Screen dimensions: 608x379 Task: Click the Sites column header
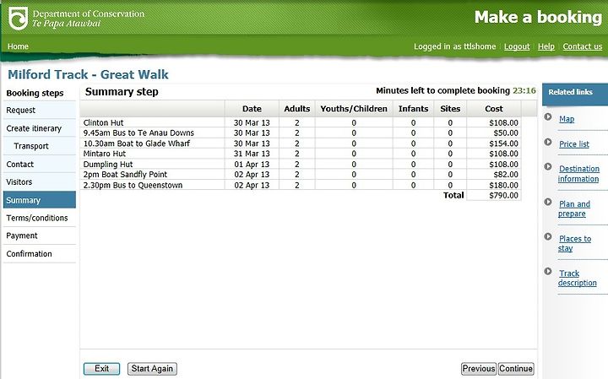coord(450,109)
